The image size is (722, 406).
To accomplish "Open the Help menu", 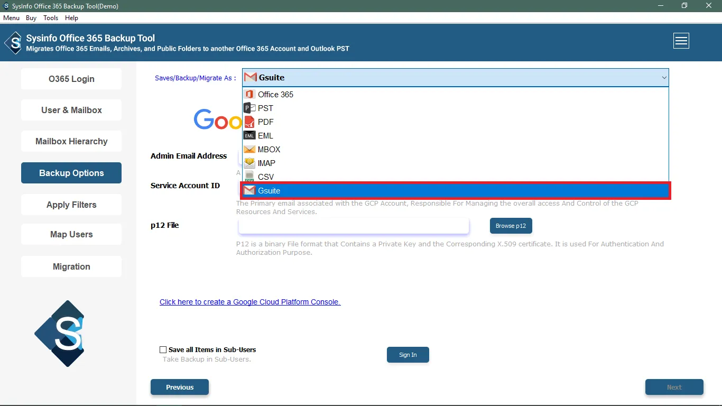I will 71,18.
